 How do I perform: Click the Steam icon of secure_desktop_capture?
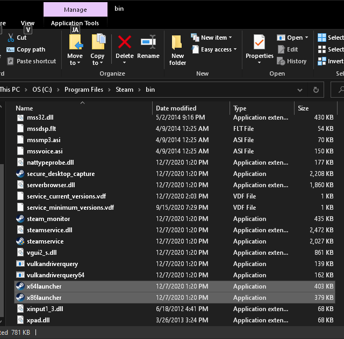[x=20, y=174]
